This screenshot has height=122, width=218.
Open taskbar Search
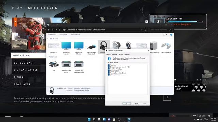pos(94,119)
